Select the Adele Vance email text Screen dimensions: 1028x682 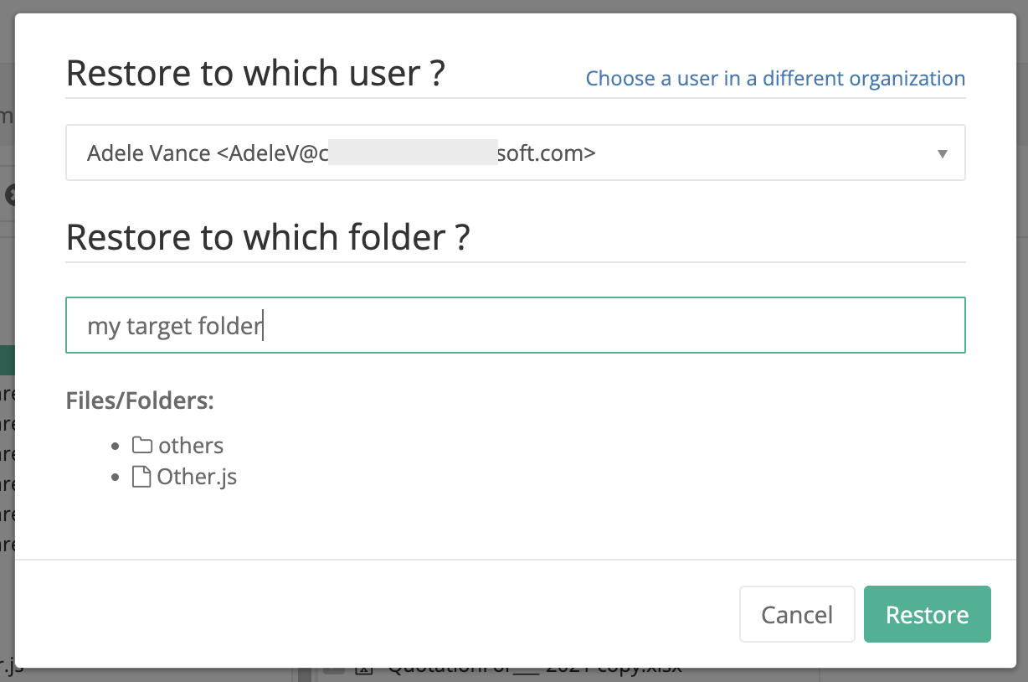pos(342,152)
